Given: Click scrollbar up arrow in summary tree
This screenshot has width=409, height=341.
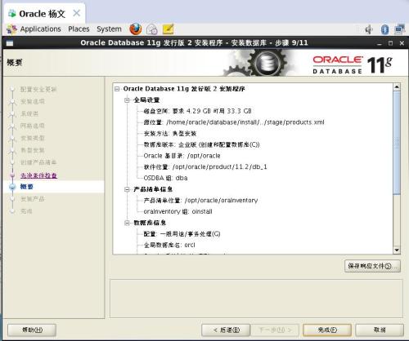Looking at the screenshot, I should tap(397, 87).
